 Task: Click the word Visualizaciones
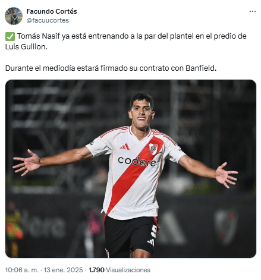click(x=128, y=270)
